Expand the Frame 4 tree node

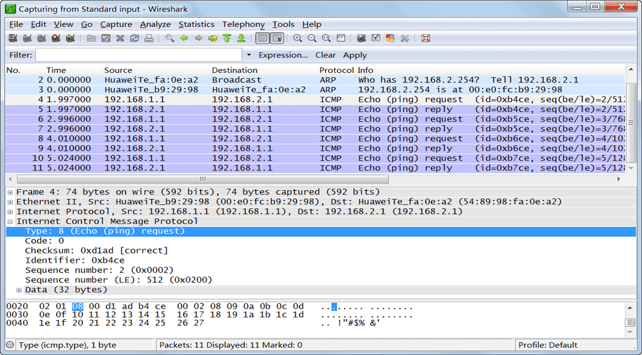[10, 192]
